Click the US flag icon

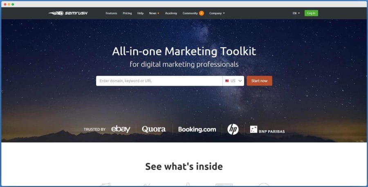coord(227,81)
